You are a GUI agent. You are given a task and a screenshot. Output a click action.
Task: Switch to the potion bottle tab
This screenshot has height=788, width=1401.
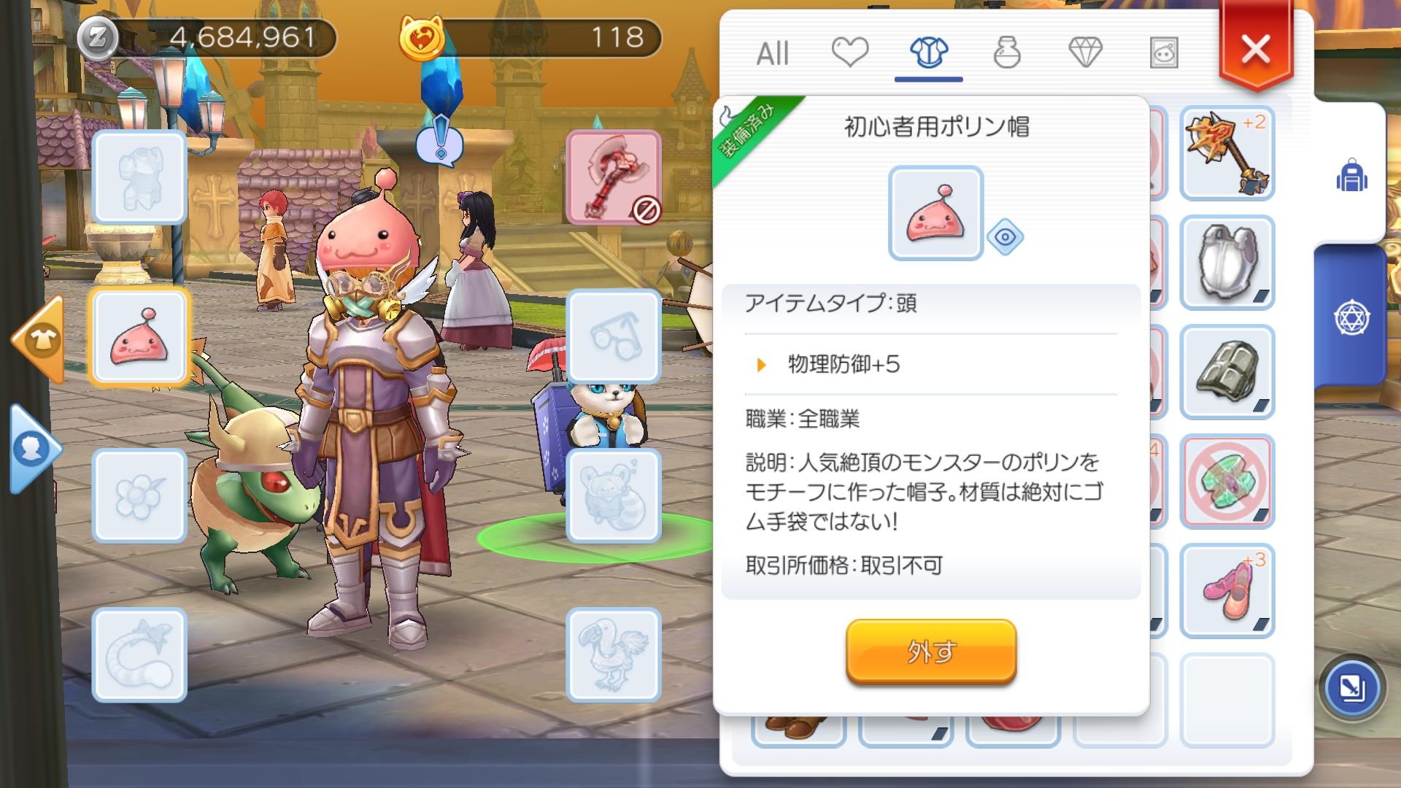coord(1007,53)
